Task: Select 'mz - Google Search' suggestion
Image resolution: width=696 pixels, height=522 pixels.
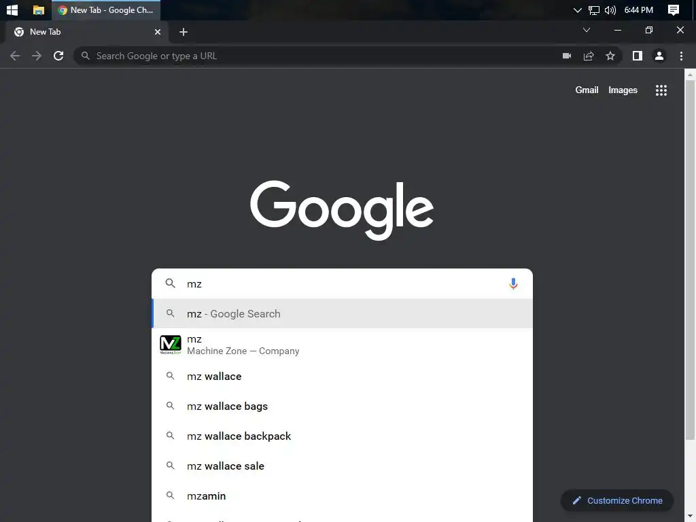Action: (x=342, y=314)
